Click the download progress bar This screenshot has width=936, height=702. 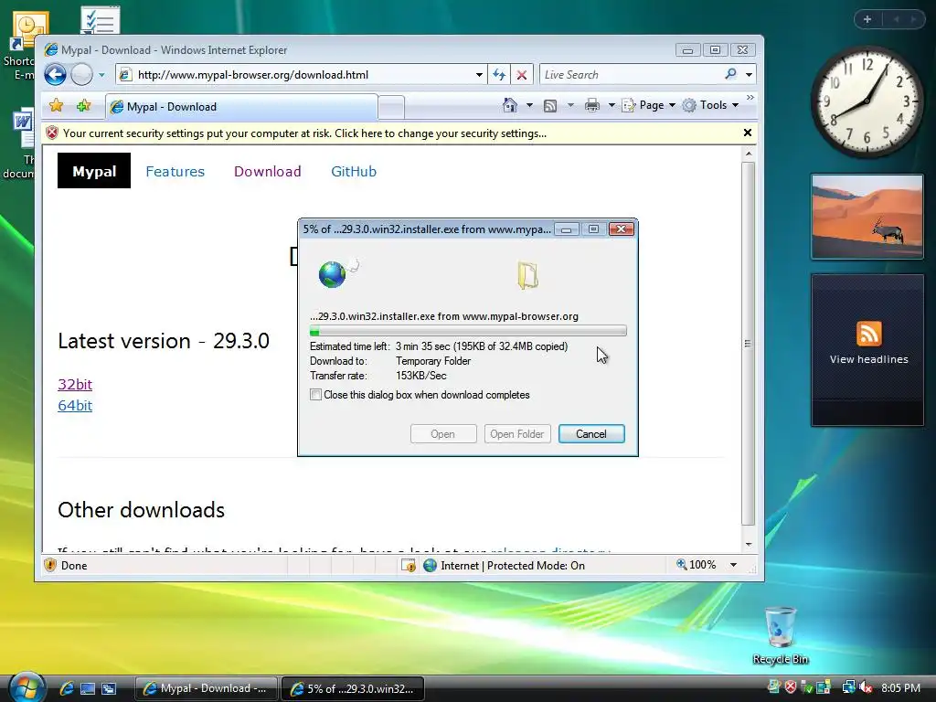pyautogui.click(x=468, y=331)
